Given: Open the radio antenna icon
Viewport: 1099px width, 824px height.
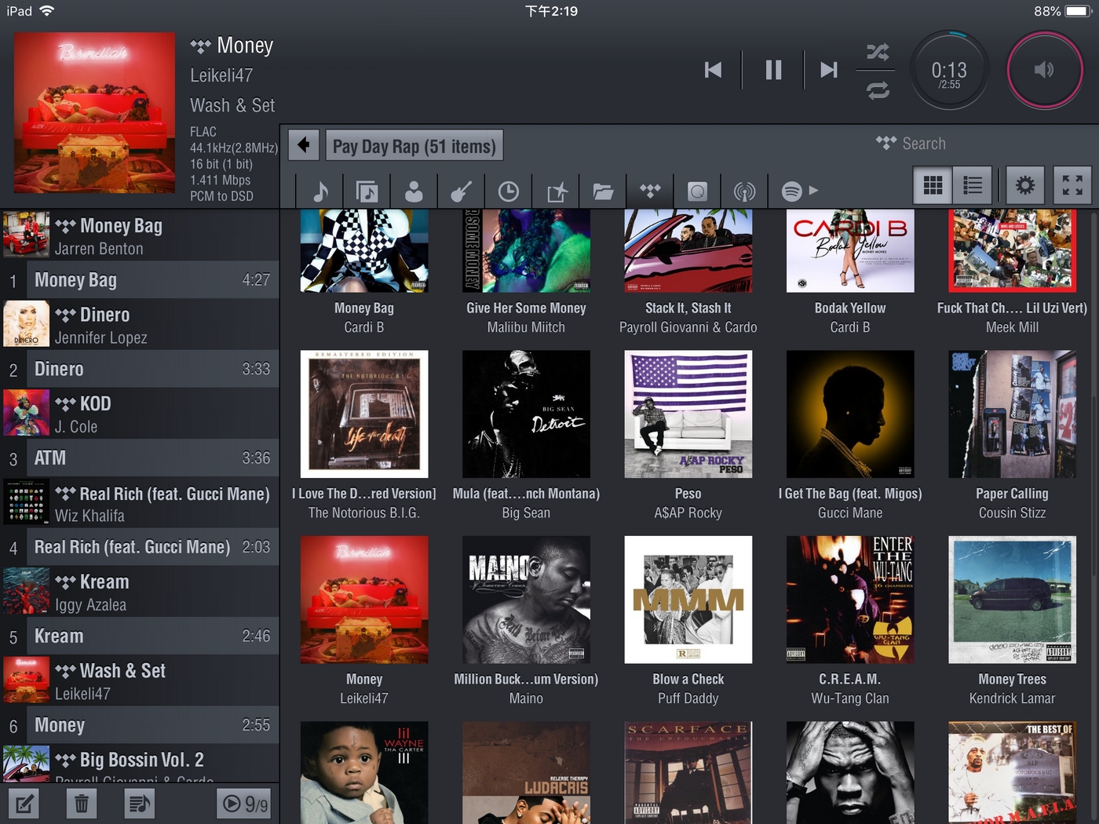Looking at the screenshot, I should point(744,191).
